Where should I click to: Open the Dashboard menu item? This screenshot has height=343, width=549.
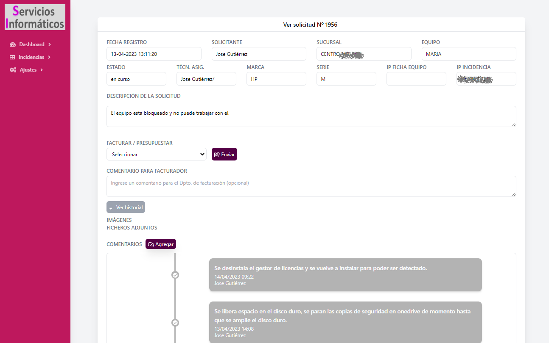[x=31, y=44]
